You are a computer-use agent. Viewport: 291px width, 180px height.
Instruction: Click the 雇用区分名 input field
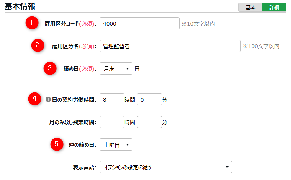(x=170, y=46)
